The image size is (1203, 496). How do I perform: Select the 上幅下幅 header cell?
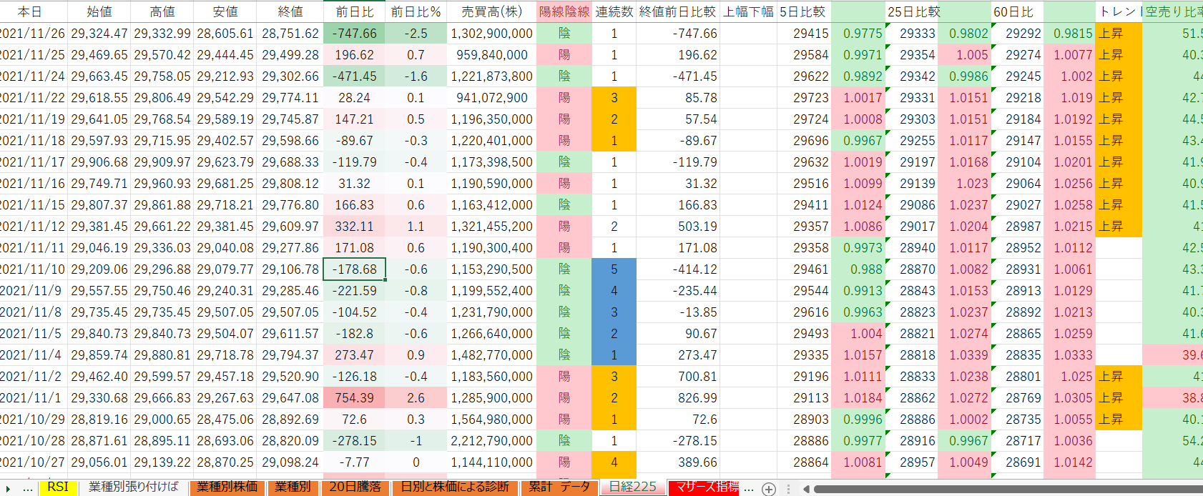coord(748,11)
